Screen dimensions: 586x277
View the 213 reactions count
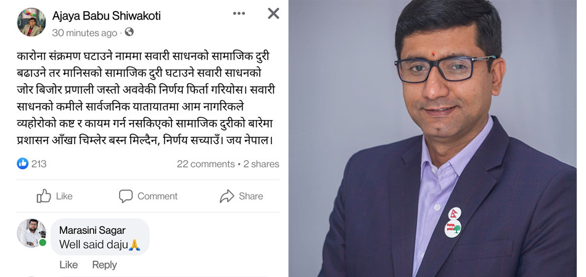pos(39,164)
